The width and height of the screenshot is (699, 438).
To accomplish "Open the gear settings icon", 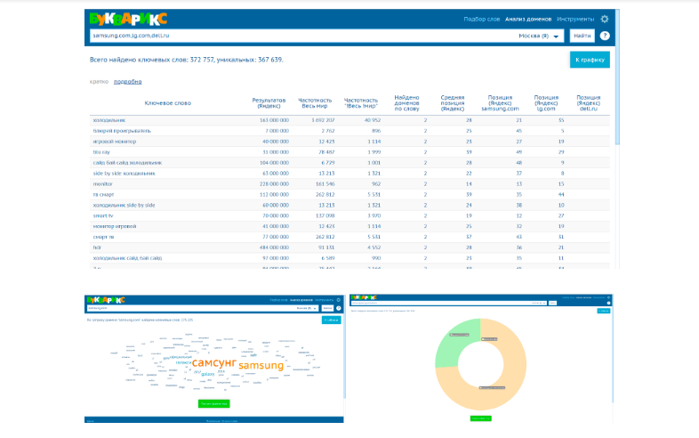I will coord(605,19).
